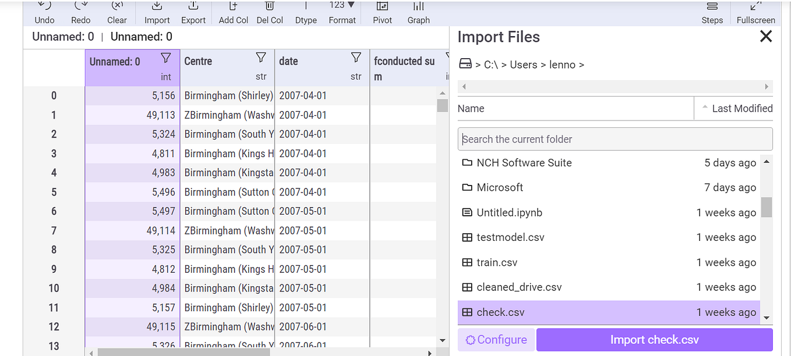Click the Configure button

496,340
